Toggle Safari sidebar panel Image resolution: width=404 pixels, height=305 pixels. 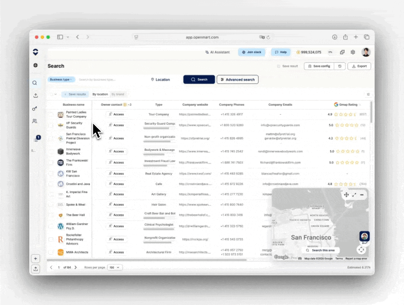(x=60, y=37)
